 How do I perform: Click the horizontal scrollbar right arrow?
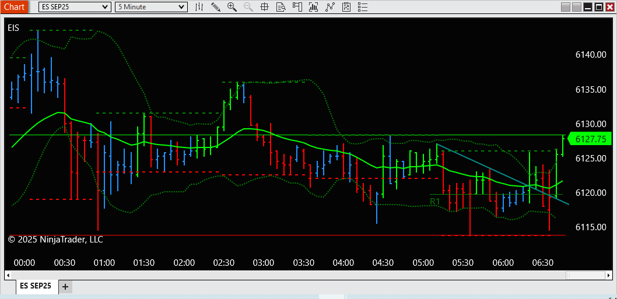pyautogui.click(x=608, y=275)
